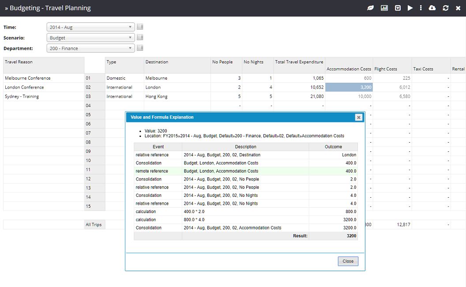Click the list icon beside Scenario selector
This screenshot has height=287, width=466.
coord(140,37)
